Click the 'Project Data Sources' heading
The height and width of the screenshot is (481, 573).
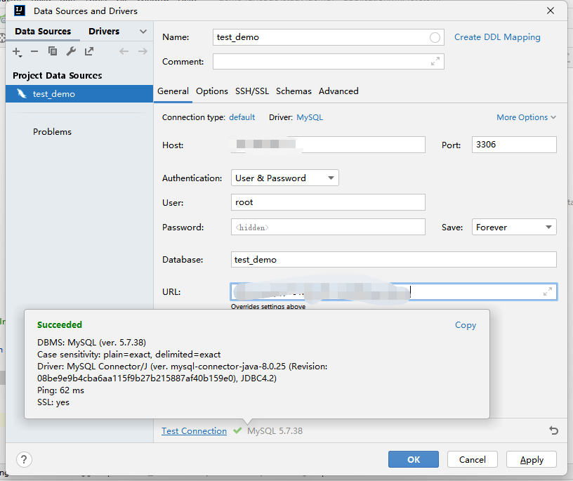coord(58,76)
